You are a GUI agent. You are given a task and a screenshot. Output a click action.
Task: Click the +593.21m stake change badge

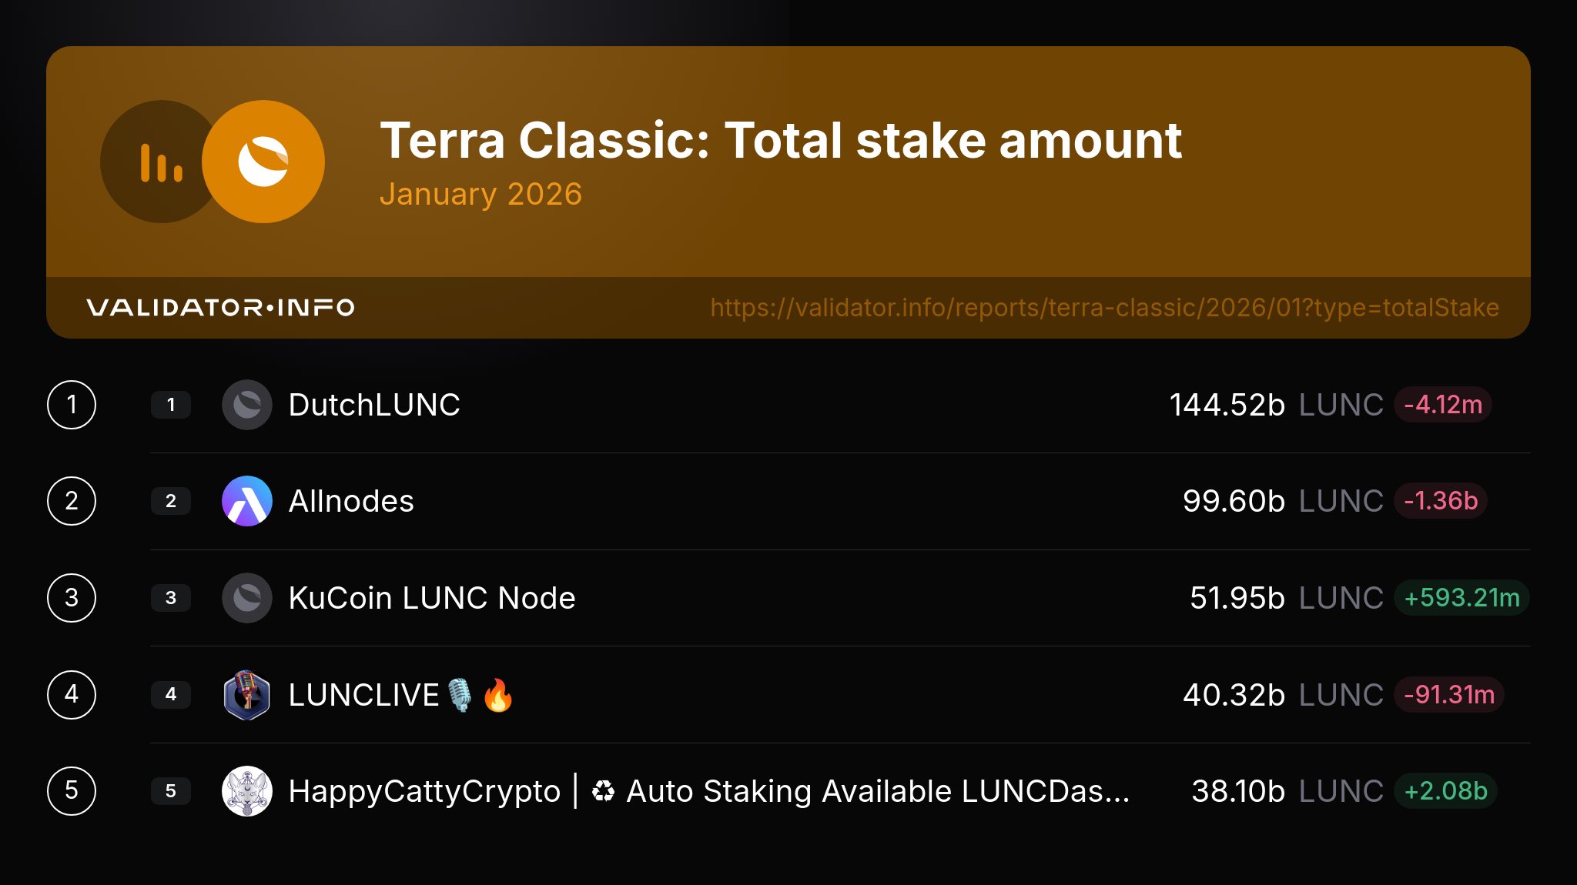(1461, 598)
